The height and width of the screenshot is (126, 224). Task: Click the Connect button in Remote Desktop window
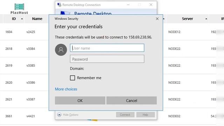coord(125,114)
